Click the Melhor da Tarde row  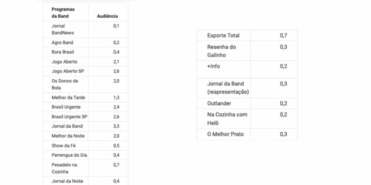tap(85, 97)
